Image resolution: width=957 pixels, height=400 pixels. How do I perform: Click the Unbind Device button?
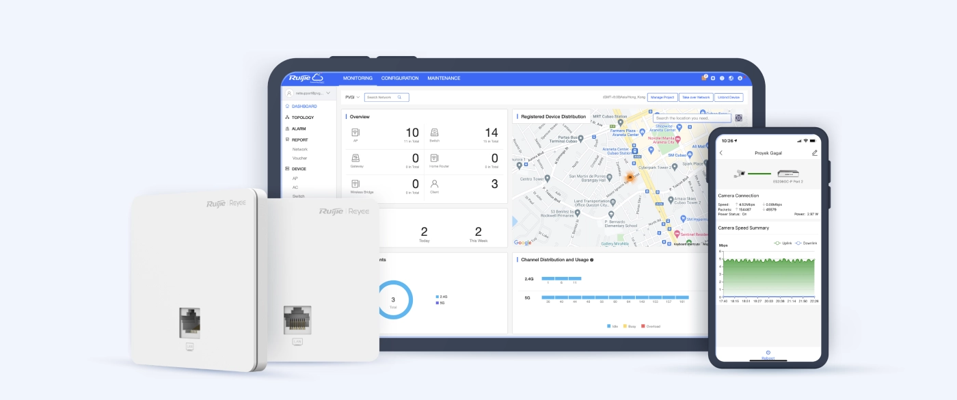(x=729, y=97)
